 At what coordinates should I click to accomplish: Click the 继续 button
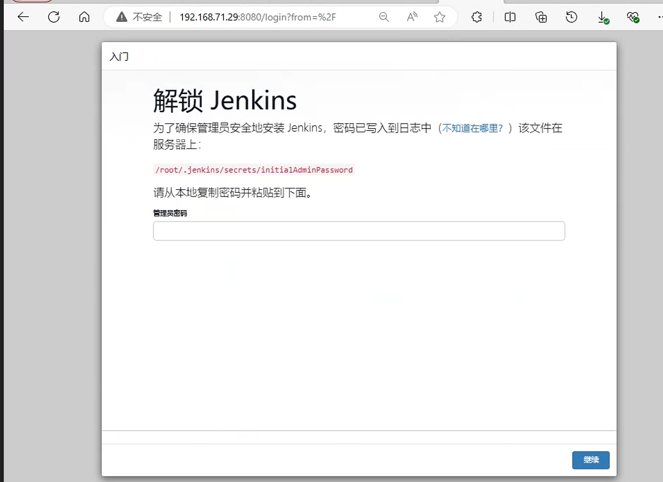click(591, 460)
